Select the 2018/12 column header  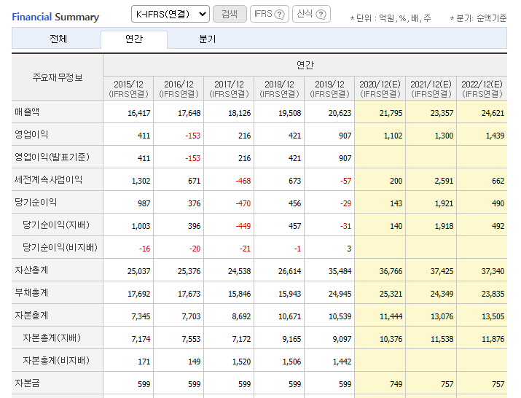(279, 88)
